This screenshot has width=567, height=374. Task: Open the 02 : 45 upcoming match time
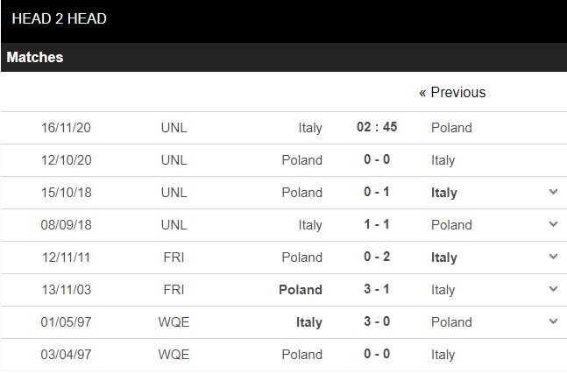coord(377,127)
